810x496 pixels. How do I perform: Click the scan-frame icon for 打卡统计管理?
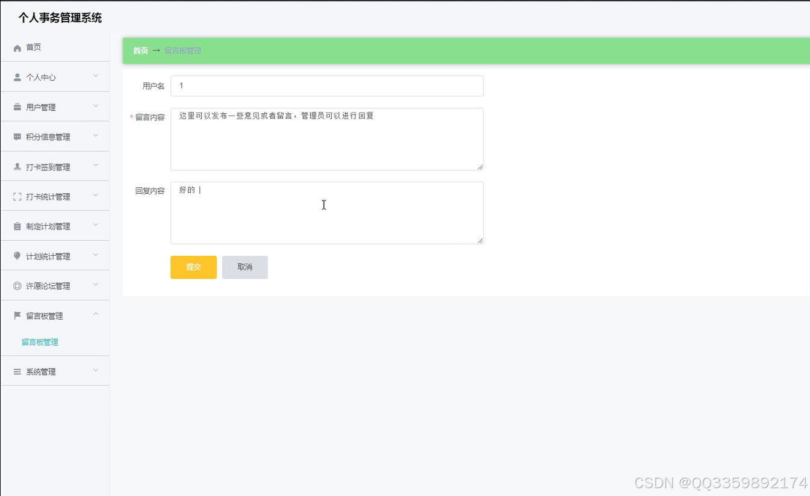tap(17, 197)
